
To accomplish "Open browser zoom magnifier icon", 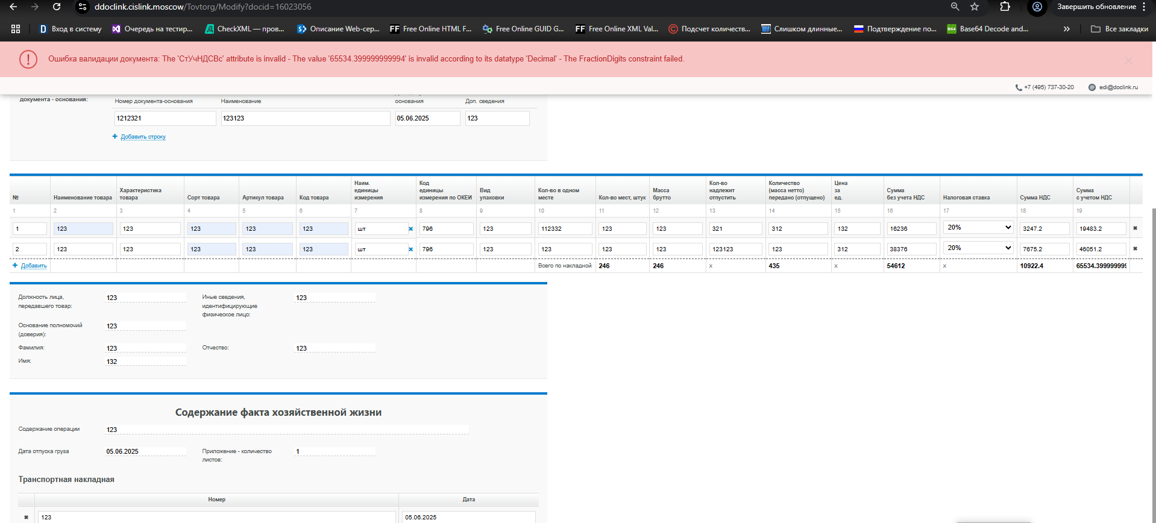I will [x=955, y=7].
